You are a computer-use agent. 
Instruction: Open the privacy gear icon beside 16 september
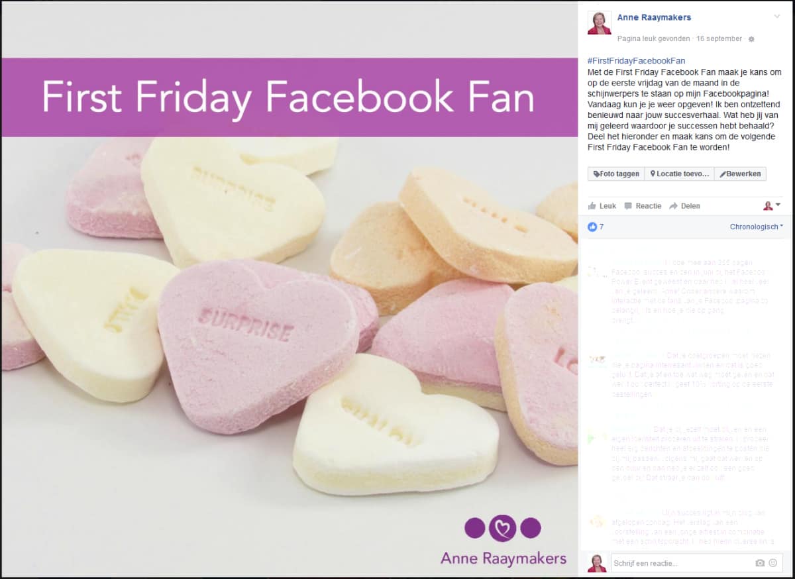[751, 39]
